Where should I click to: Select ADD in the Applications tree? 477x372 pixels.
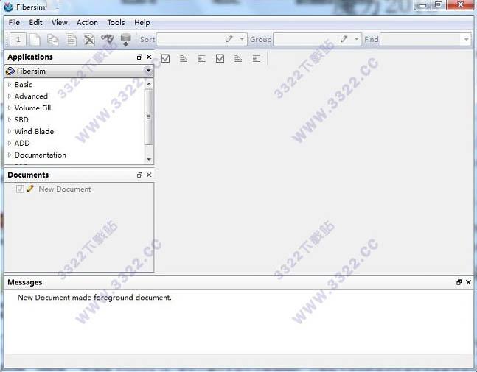click(x=22, y=143)
